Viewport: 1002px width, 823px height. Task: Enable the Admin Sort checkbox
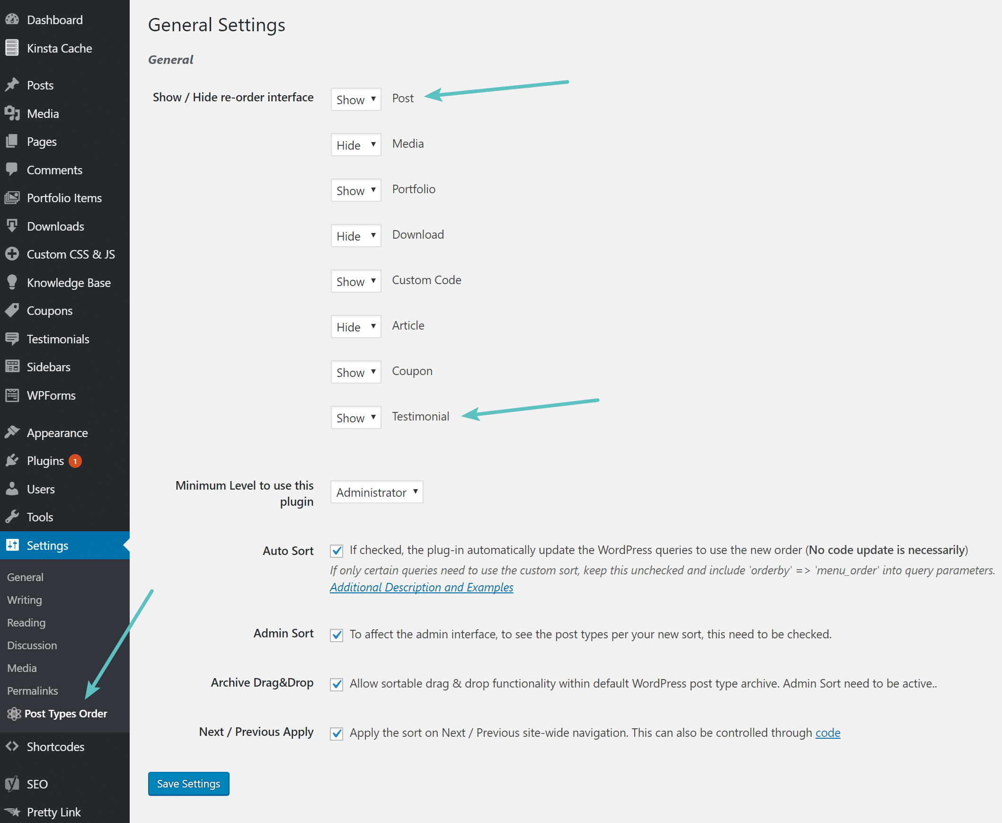(336, 634)
